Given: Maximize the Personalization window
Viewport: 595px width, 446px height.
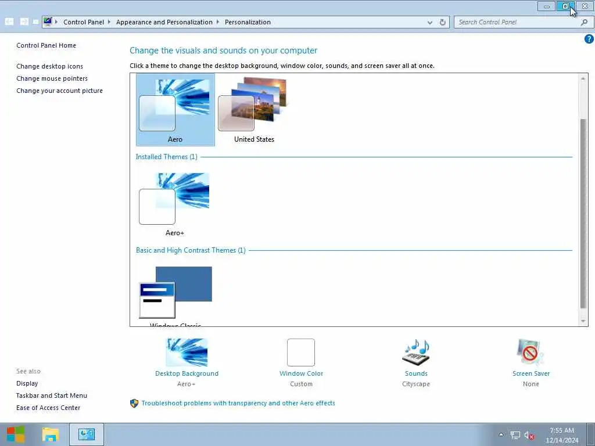Looking at the screenshot, I should click(x=565, y=6).
